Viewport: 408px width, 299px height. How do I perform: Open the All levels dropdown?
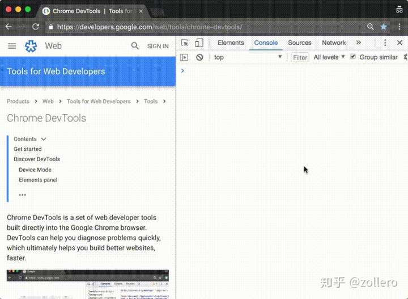329,57
